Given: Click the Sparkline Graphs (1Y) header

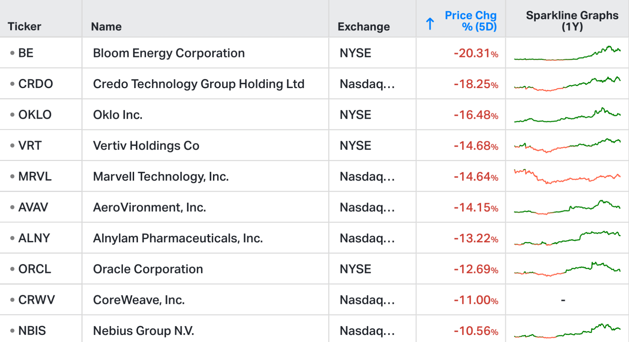Looking at the screenshot, I should [572, 21].
